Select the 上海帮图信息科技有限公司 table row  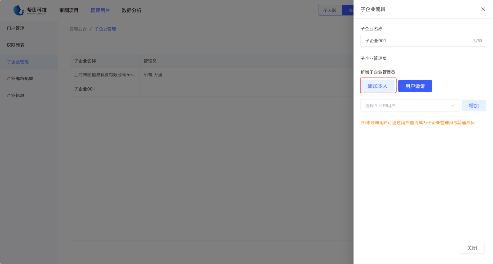pos(104,75)
